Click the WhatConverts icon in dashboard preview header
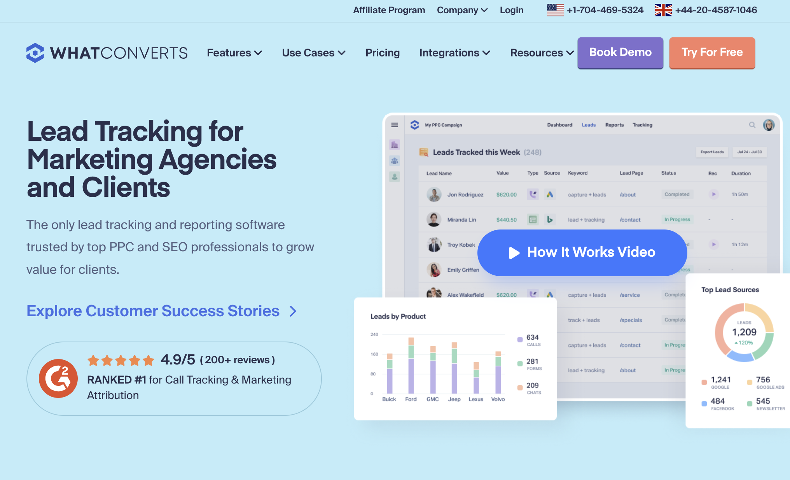 [x=415, y=125]
